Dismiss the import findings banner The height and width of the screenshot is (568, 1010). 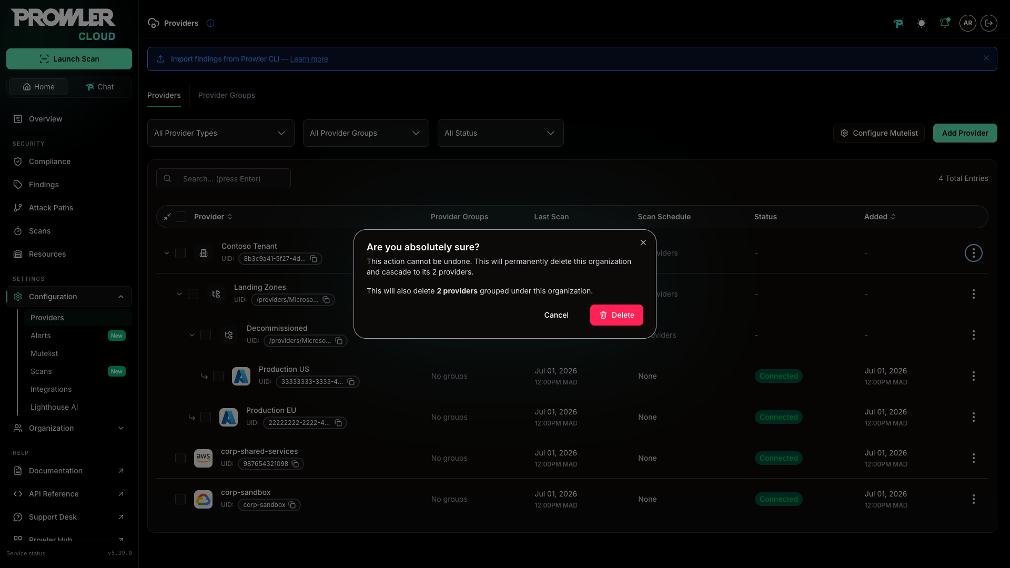click(986, 58)
